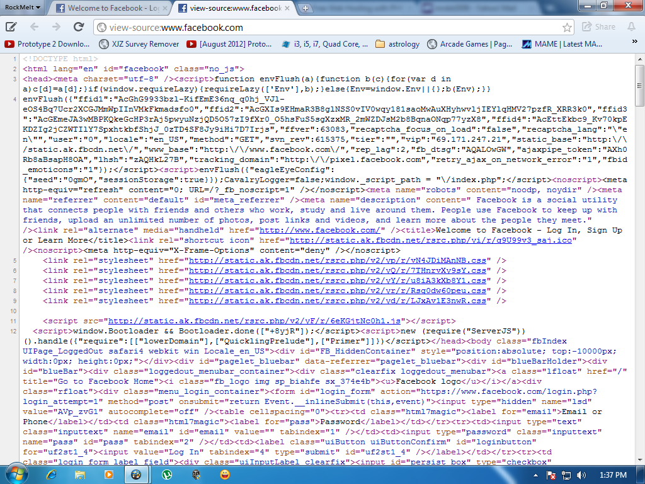Go back with the back arrow
Screen dimensions: 645x484
pos(34,27)
